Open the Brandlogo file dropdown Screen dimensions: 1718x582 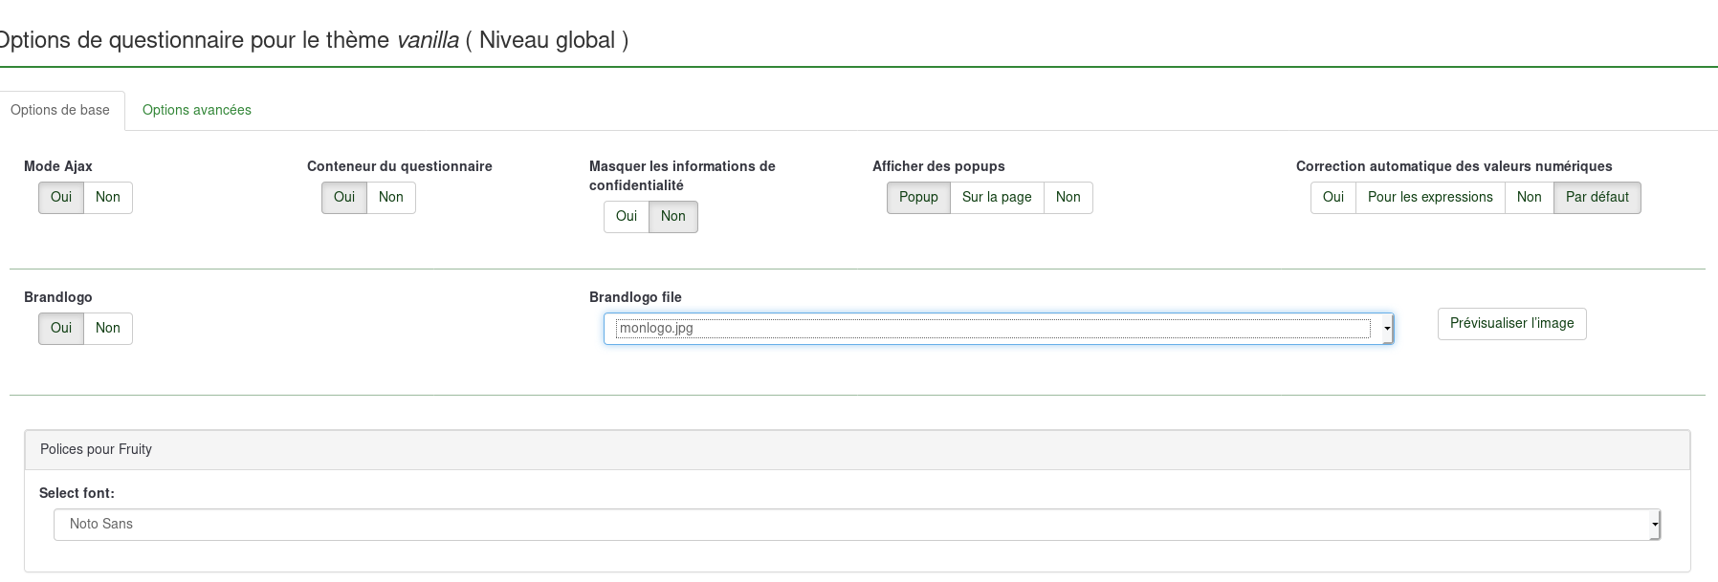998,329
